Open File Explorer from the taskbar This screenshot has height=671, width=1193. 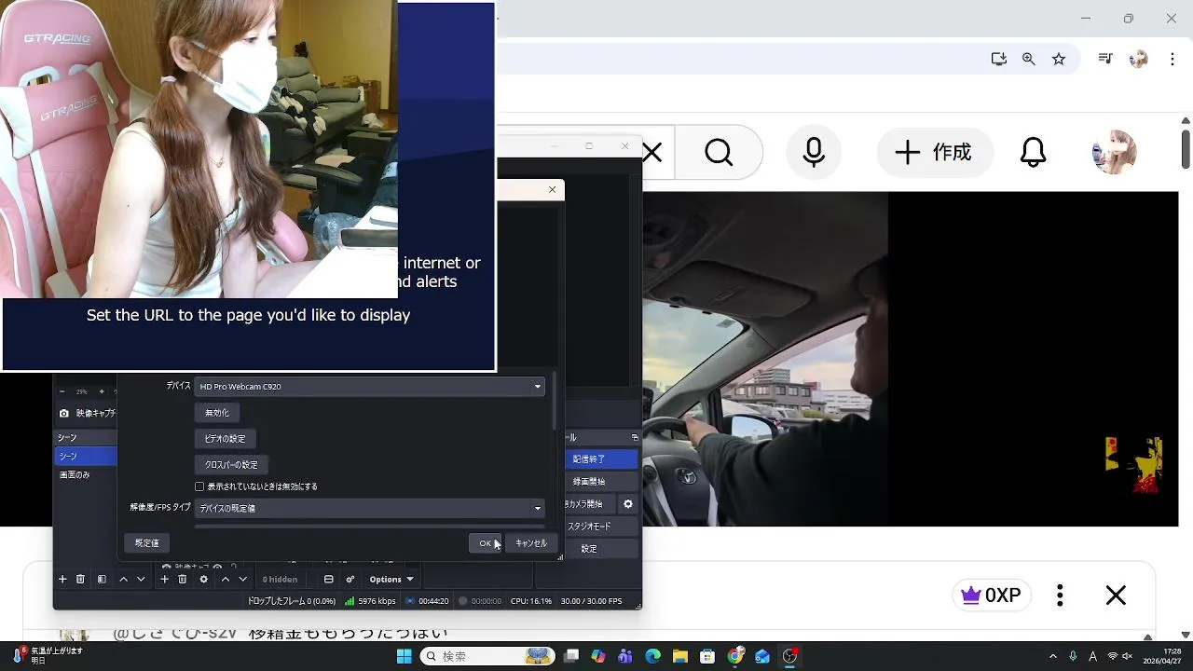(679, 656)
